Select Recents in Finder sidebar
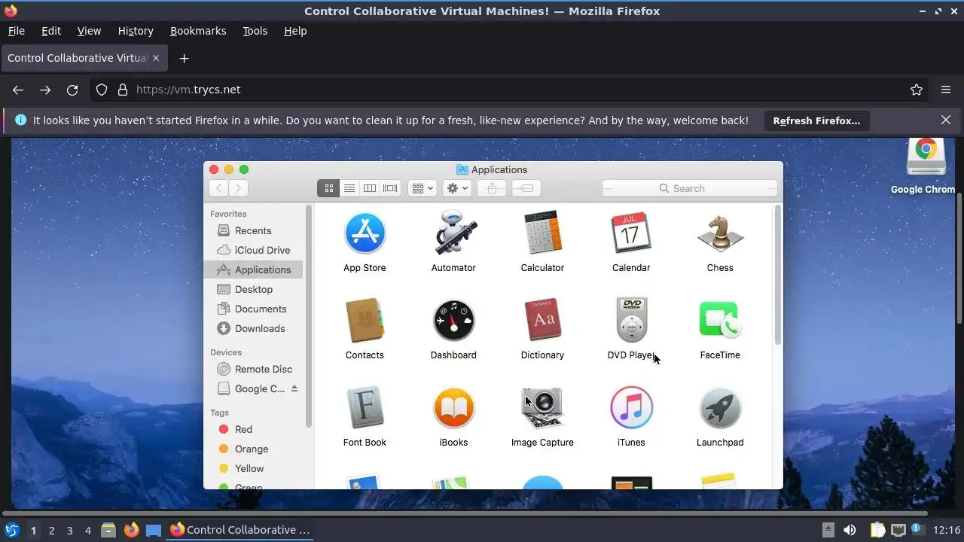The image size is (964, 542). pos(253,230)
